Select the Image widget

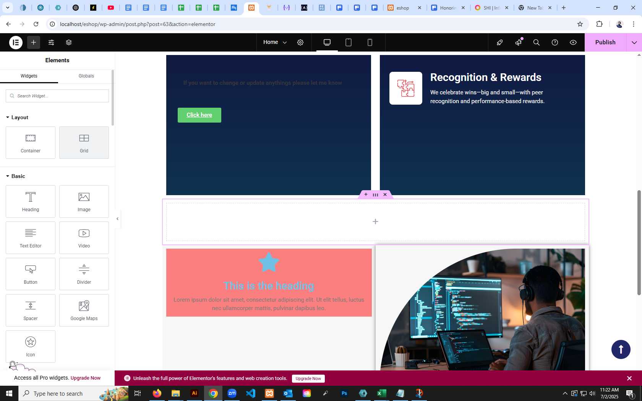pos(84,201)
